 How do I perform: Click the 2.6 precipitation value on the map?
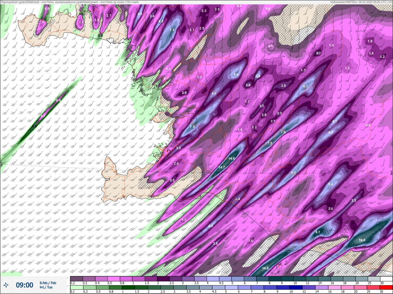(331, 209)
